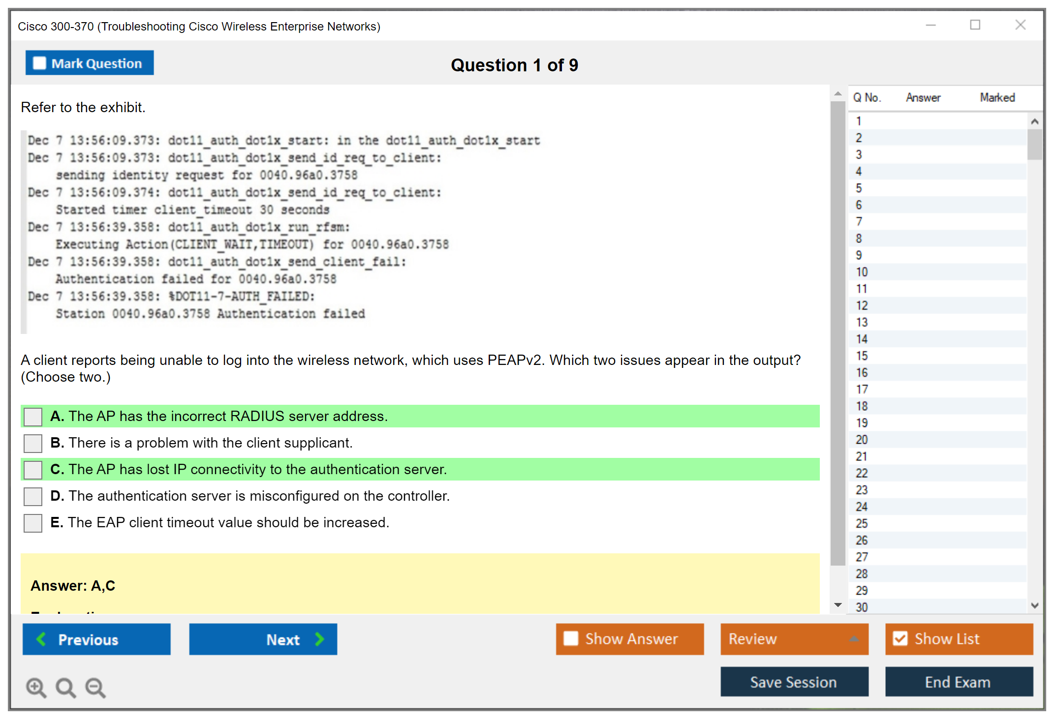Jump to question 5 in list

[x=859, y=188]
